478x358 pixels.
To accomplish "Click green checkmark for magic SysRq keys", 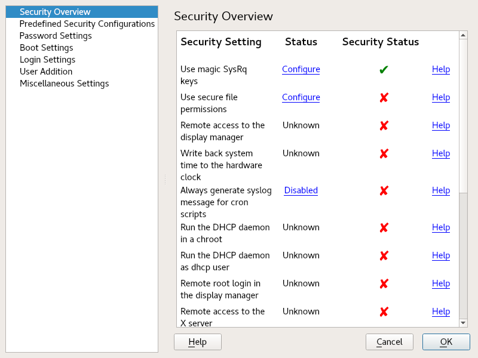I will pyautogui.click(x=384, y=70).
